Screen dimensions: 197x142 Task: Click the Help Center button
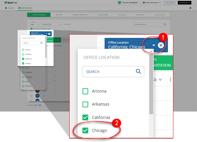[x=170, y=3]
